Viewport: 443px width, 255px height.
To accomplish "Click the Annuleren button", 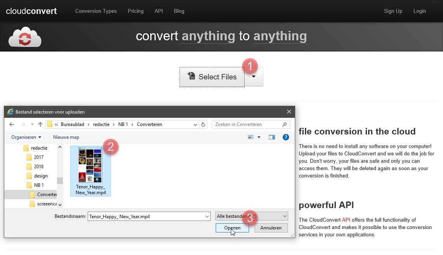I will 271,227.
